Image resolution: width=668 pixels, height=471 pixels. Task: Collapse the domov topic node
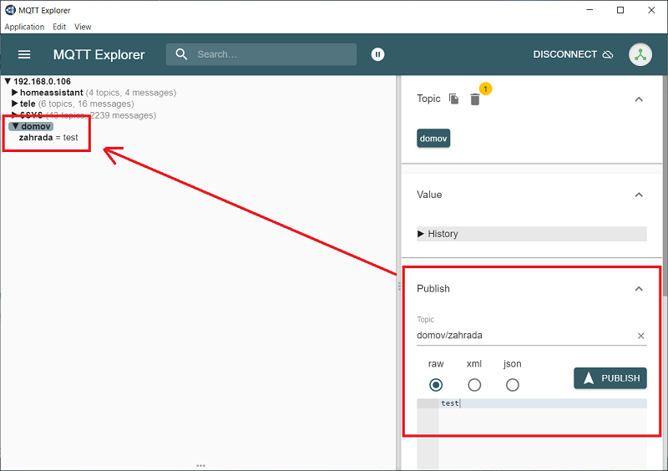pos(15,126)
